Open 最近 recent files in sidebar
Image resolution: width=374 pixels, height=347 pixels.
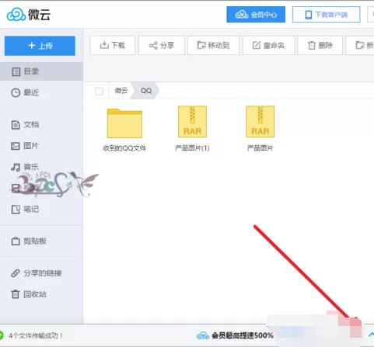(41, 92)
